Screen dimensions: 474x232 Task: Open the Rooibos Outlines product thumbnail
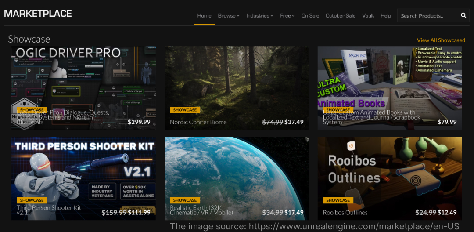click(x=390, y=178)
